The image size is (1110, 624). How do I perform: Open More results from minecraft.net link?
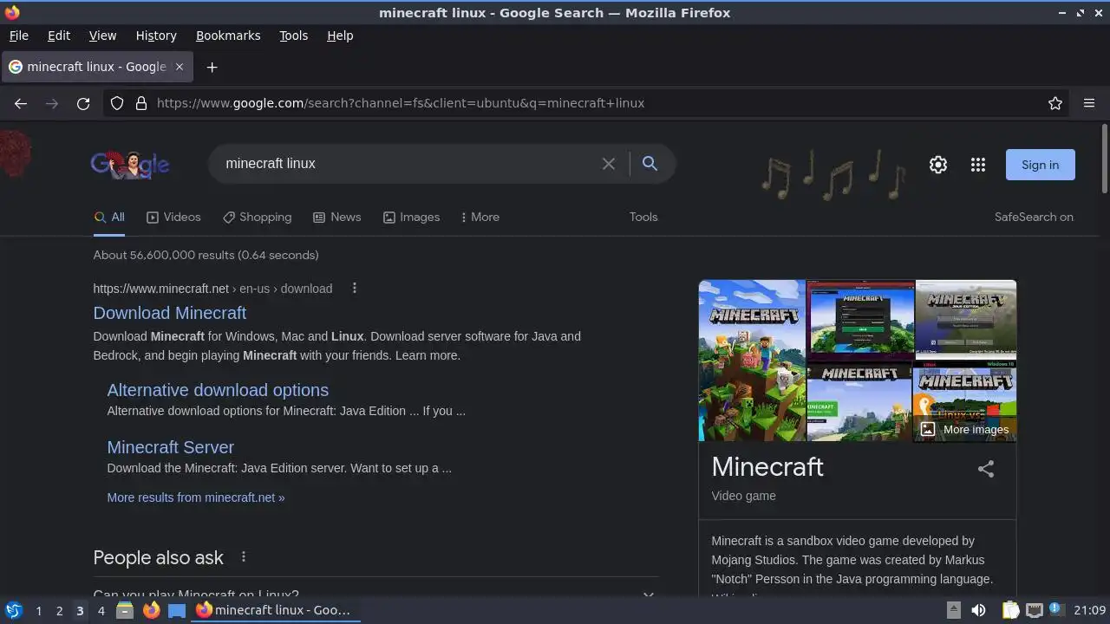[x=196, y=497]
